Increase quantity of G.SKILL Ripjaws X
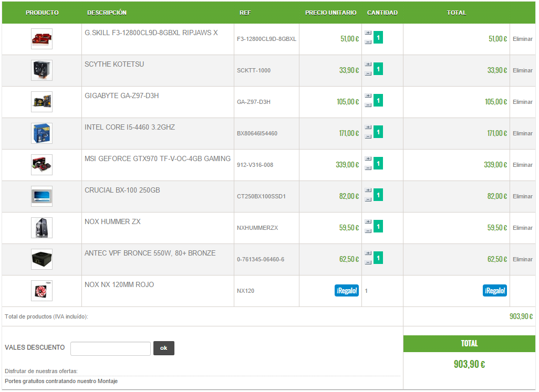This screenshot has height=392, width=539. pyautogui.click(x=368, y=33)
